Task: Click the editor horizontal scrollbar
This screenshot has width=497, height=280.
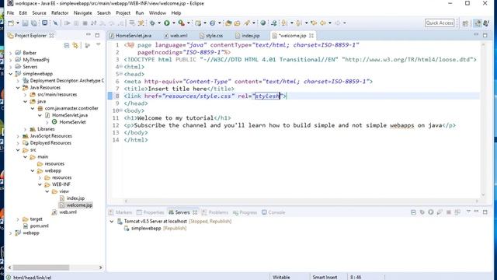Action: pos(301,201)
